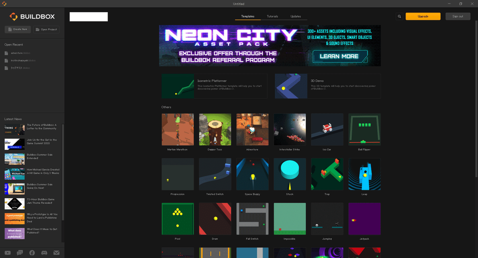The image size is (478, 258).
Task: Click the Create New button
Action: coord(18,29)
